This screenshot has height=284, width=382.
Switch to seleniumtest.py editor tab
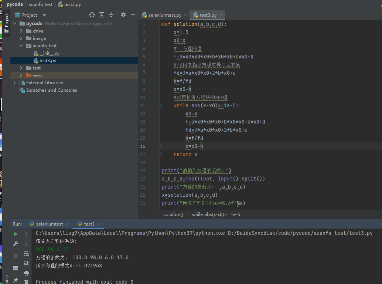(164, 15)
